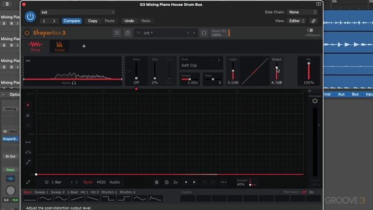The width and height of the screenshot is (373, 210).
Task: Adjust the Master Mix 100% slider
Action: tap(220, 33)
